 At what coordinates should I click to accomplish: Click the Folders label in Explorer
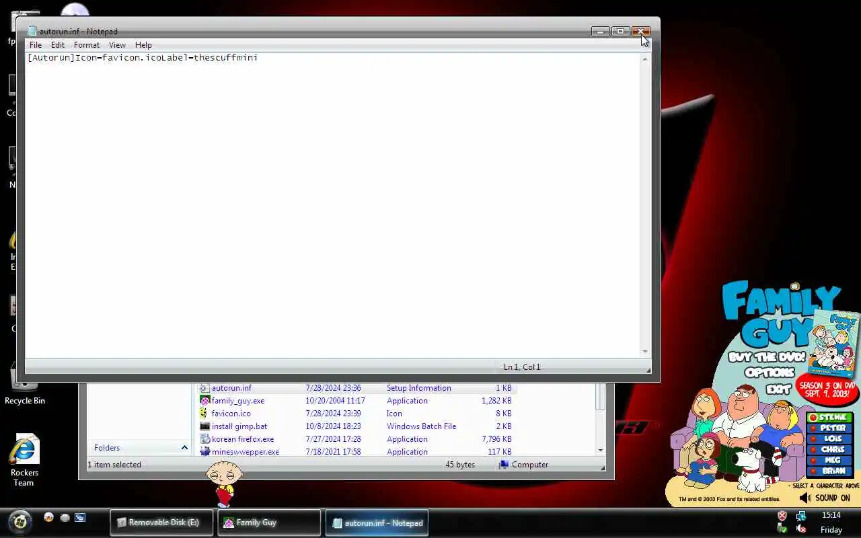point(107,448)
